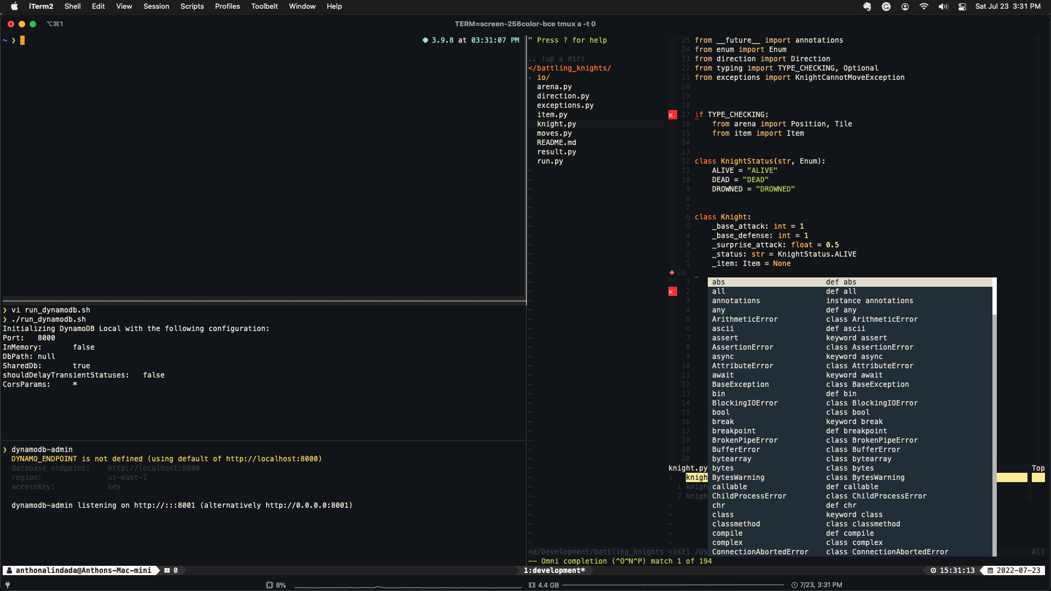Open the Wi-Fi status icon
This screenshot has width=1051, height=591.
click(924, 7)
